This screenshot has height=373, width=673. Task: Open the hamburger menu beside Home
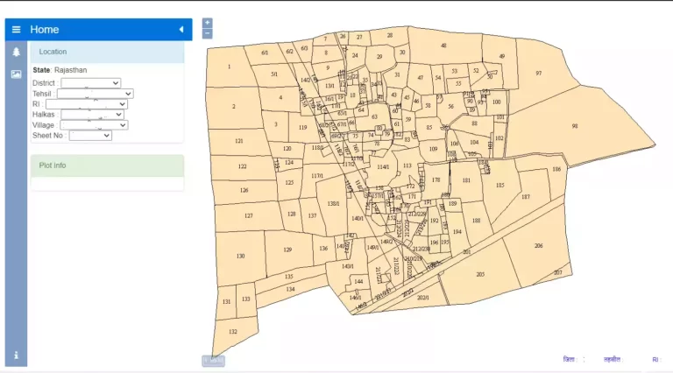(x=16, y=30)
